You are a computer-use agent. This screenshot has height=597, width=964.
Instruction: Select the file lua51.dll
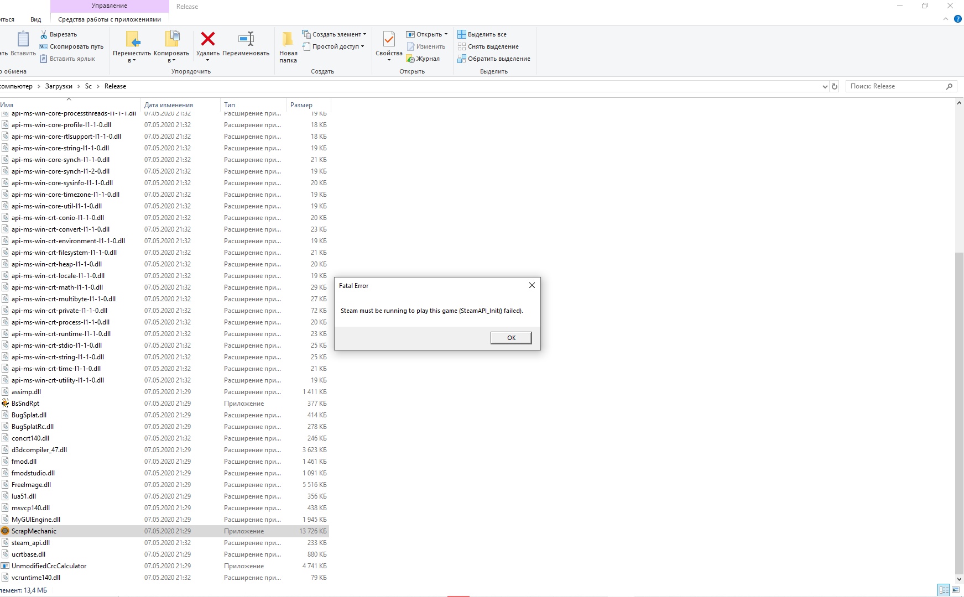(164, 496)
